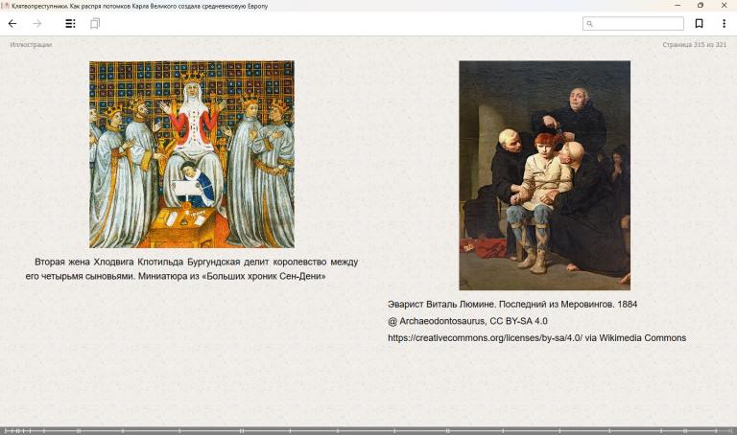
Task: Click the 'Страница 315 из 321' page counter
Action: click(694, 45)
